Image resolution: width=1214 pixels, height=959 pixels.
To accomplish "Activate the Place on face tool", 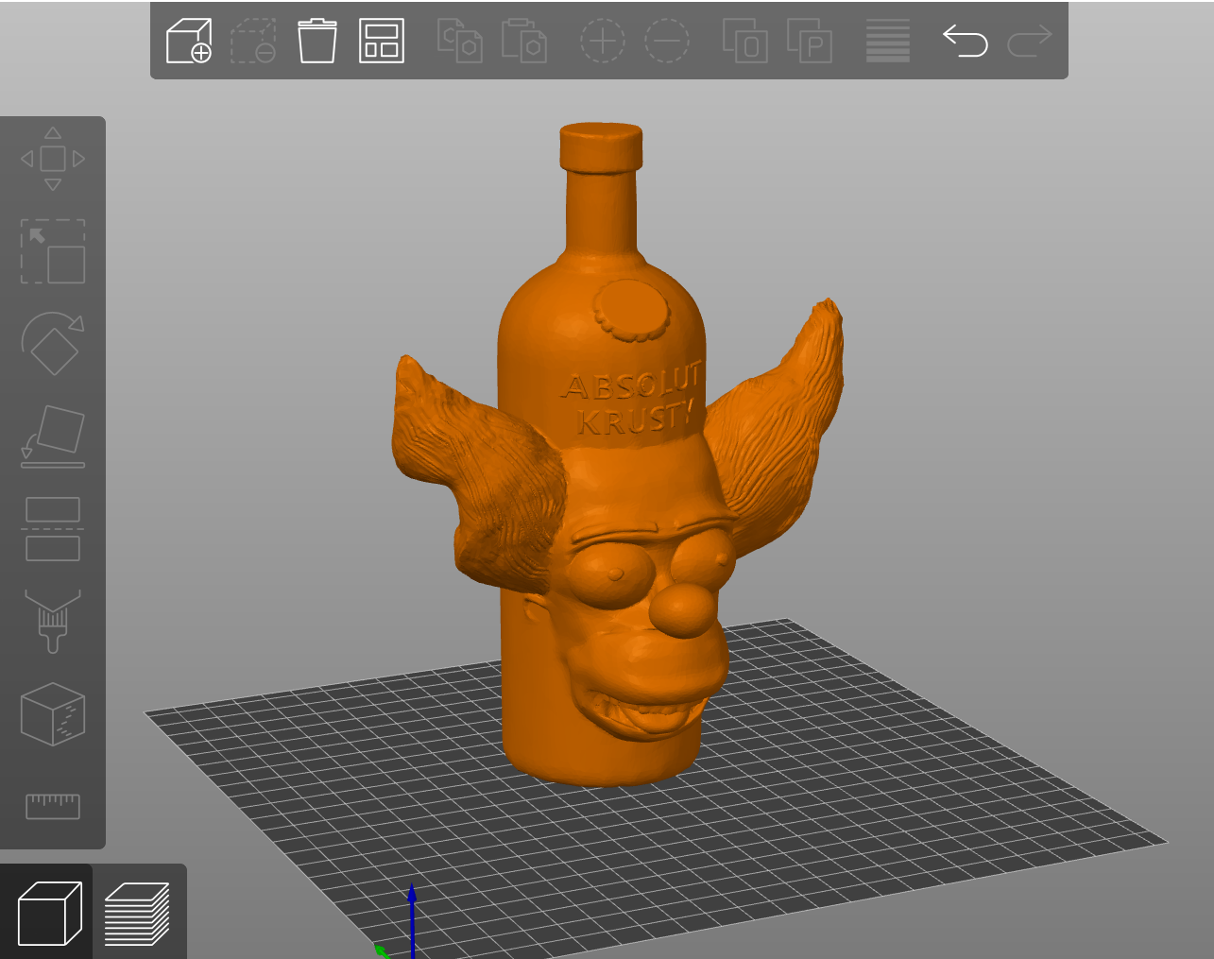I will tap(53, 437).
